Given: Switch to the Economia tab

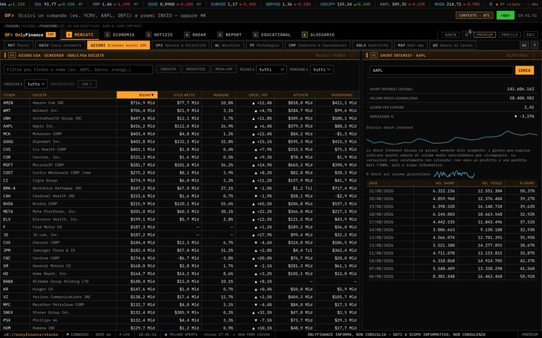Looking at the screenshot, I should pos(120,35).
